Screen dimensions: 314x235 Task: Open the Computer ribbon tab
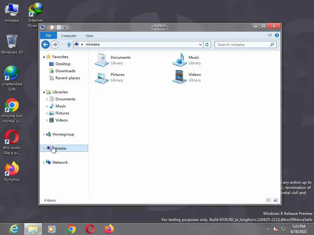(x=69, y=36)
